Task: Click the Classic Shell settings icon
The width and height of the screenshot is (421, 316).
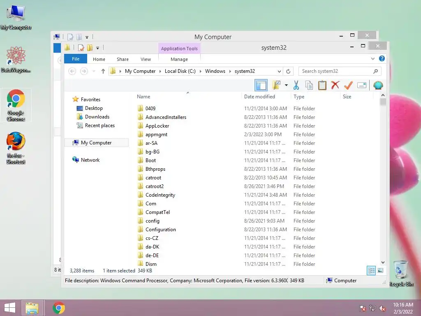Action: [x=378, y=86]
